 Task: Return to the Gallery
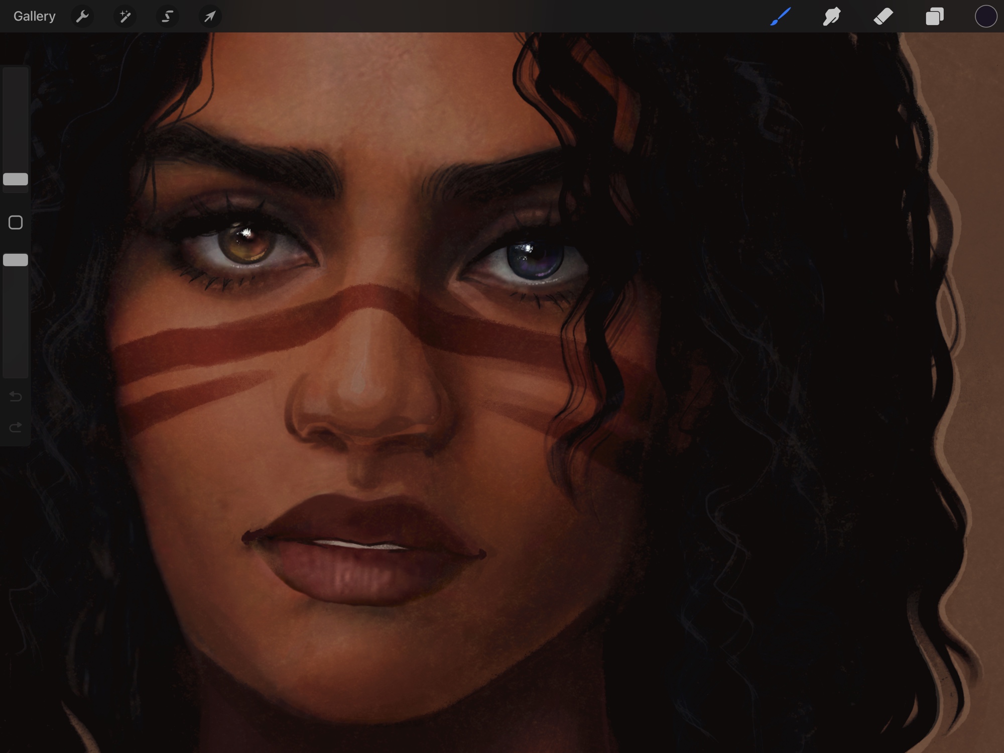(x=34, y=17)
